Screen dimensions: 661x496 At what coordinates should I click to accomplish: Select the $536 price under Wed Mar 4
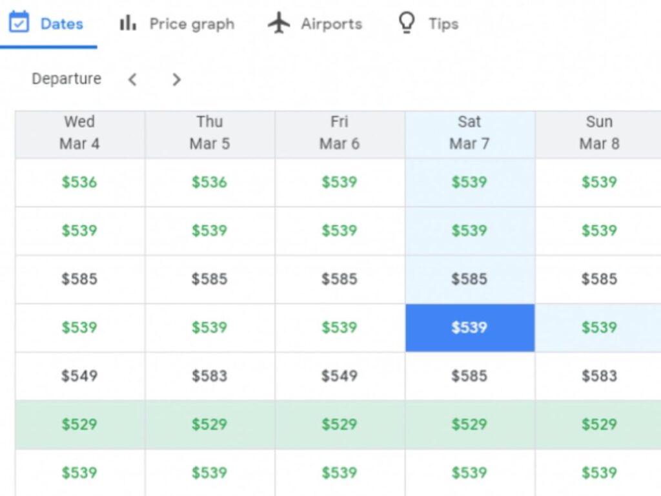[x=79, y=182]
